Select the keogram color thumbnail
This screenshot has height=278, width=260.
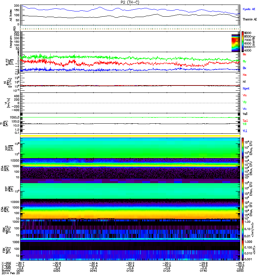(236, 43)
